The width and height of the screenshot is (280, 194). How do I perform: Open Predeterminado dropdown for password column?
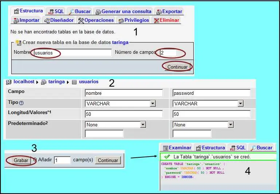click(203, 125)
